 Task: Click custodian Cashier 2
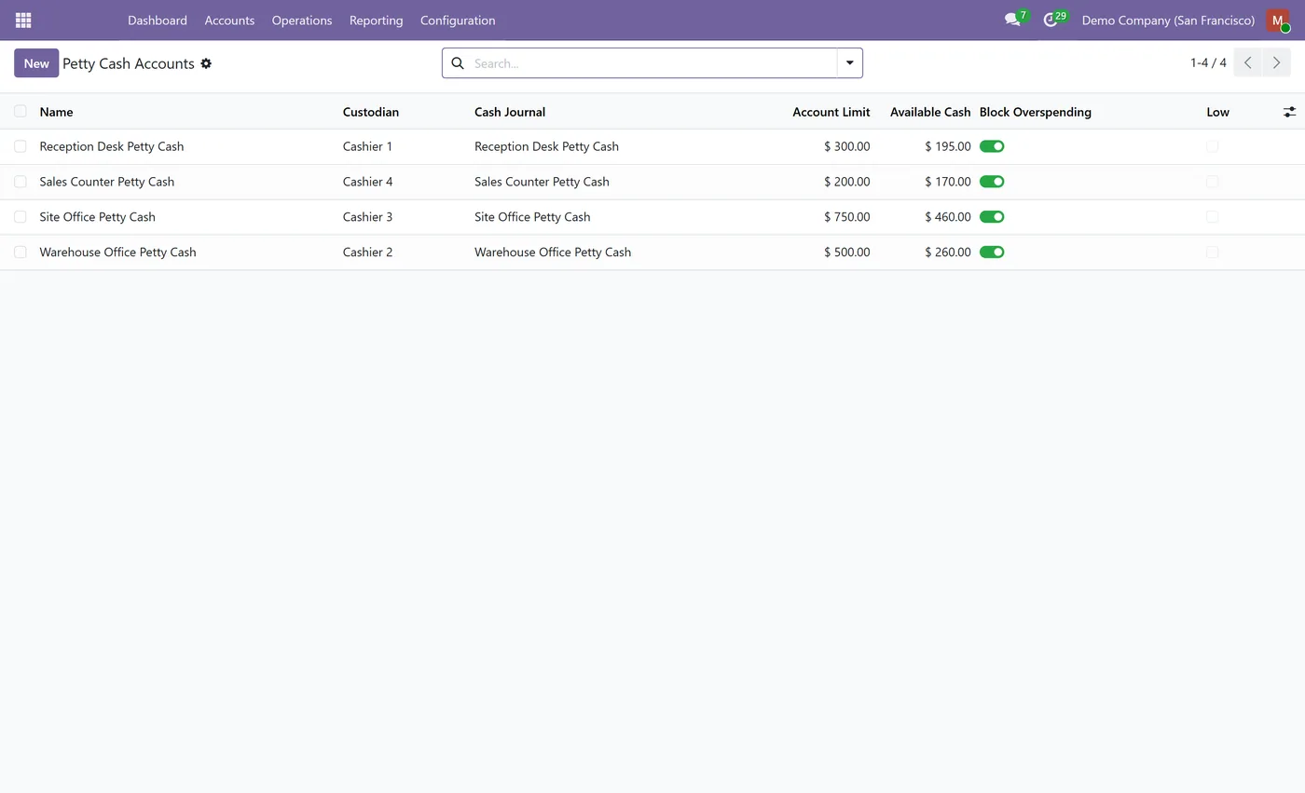[x=368, y=253]
